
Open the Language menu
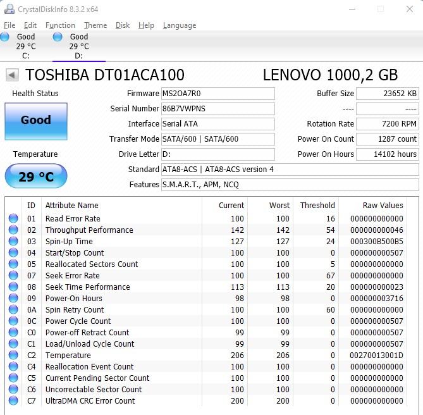[x=180, y=25]
